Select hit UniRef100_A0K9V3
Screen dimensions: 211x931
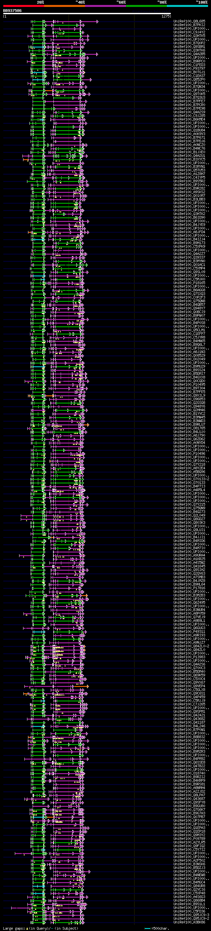[x=189, y=134]
